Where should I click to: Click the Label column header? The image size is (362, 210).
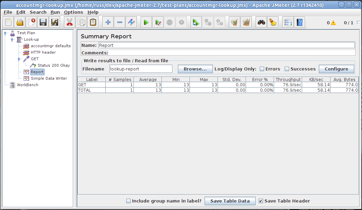(x=92, y=79)
